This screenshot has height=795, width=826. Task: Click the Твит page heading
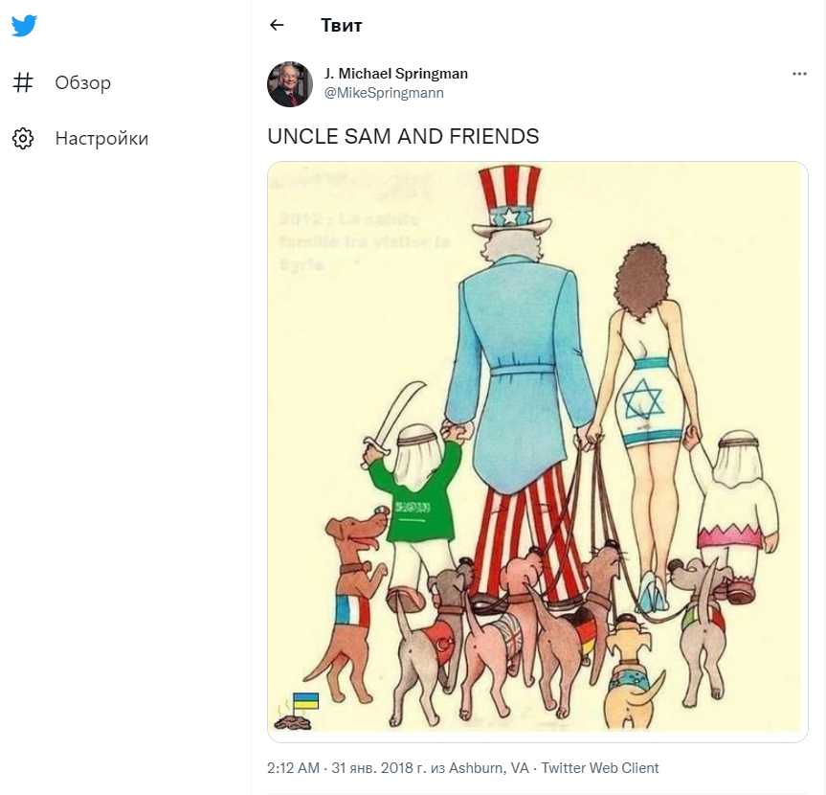342,26
